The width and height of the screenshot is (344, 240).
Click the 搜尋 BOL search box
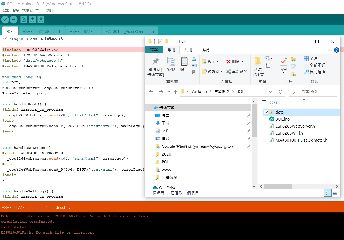point(313,92)
